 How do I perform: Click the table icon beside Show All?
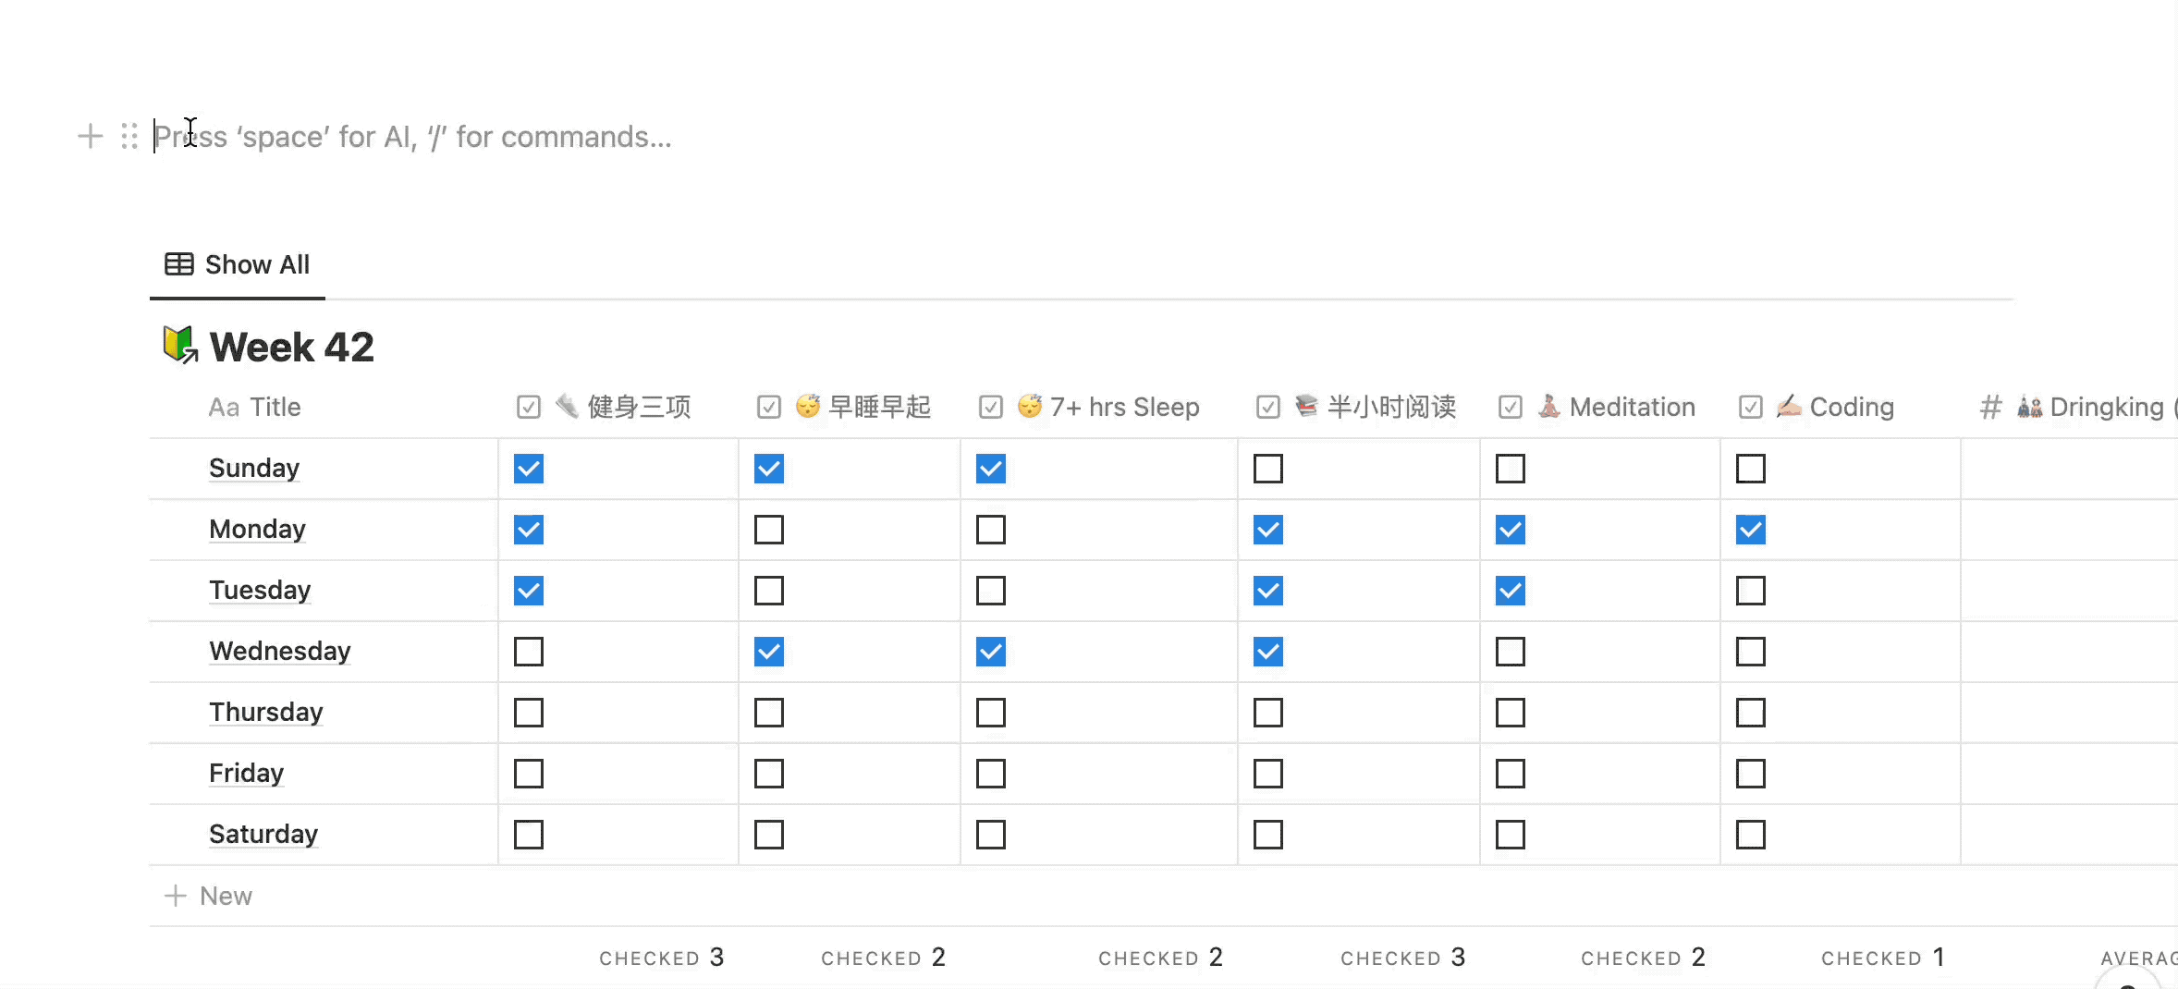click(178, 264)
